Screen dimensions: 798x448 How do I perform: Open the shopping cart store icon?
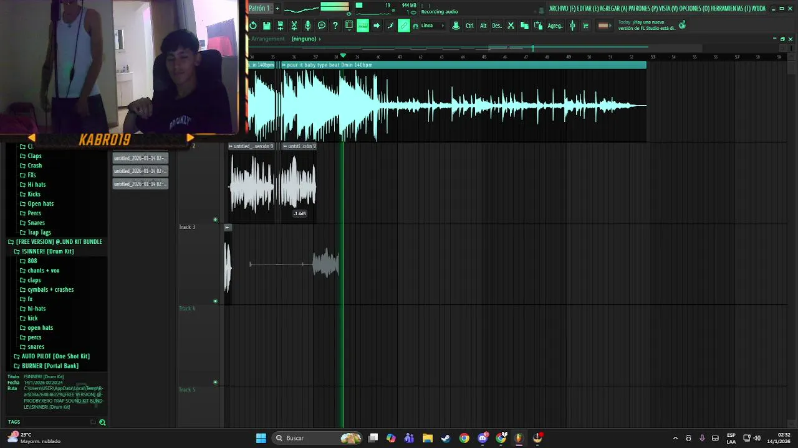click(585, 26)
